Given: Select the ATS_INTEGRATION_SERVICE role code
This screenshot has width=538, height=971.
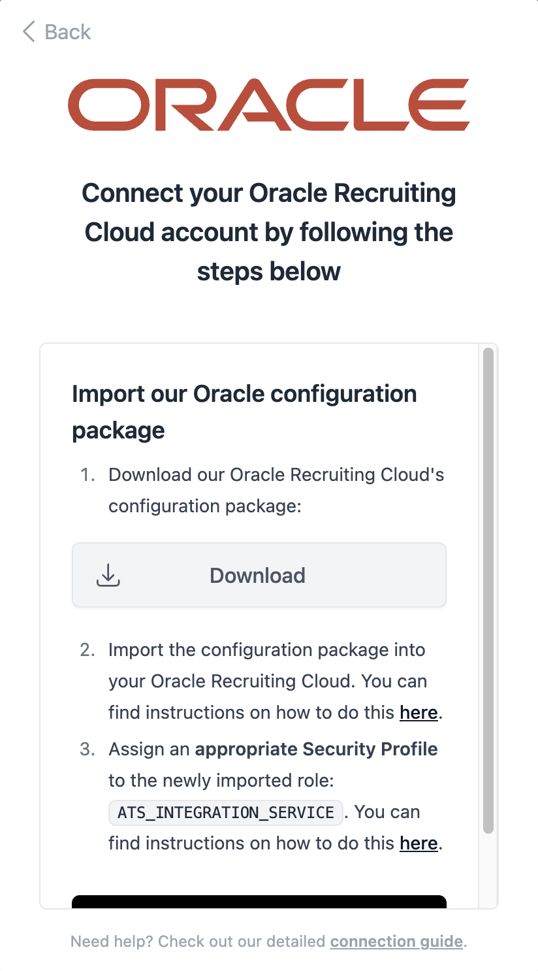Looking at the screenshot, I should (225, 812).
